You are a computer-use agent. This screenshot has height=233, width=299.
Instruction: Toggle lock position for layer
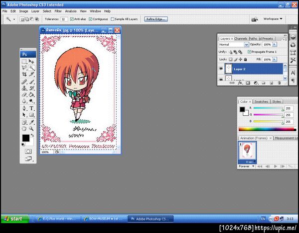click(241, 59)
